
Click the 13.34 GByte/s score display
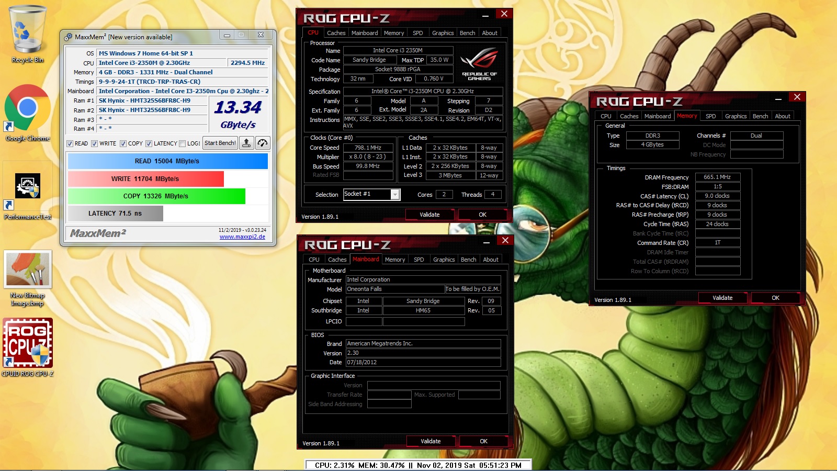[238, 115]
